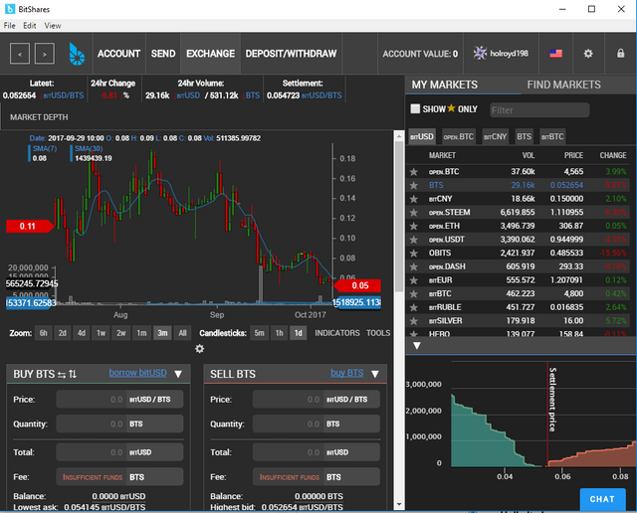Toggle the MARKET DEPTH chart view
This screenshot has width=637, height=513.
(39, 117)
